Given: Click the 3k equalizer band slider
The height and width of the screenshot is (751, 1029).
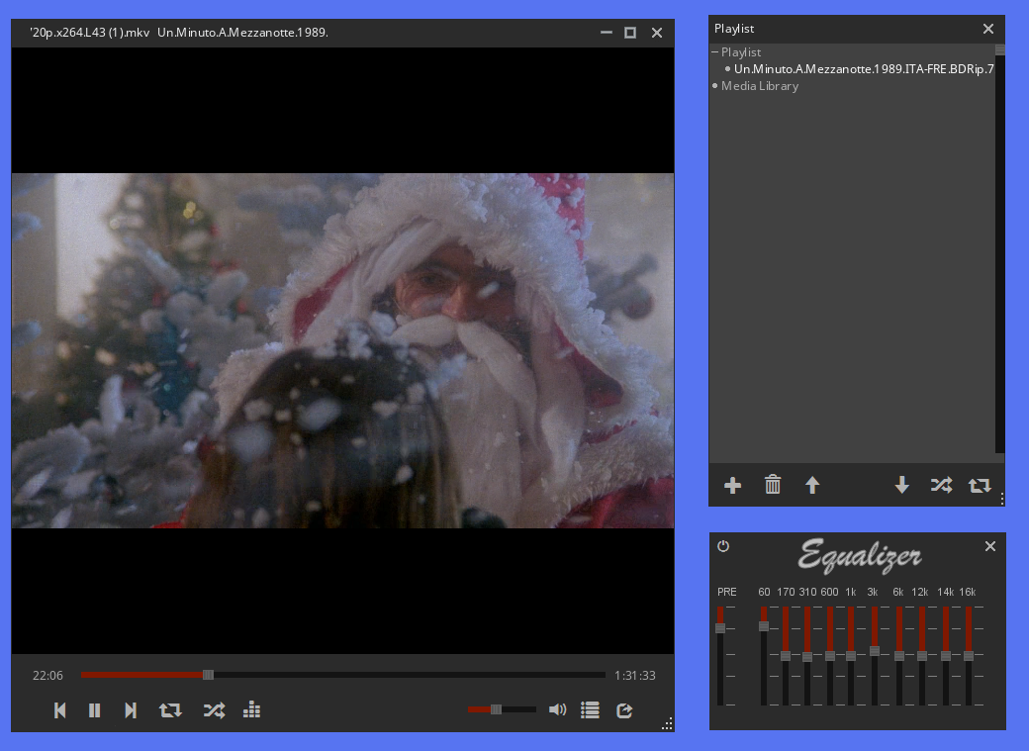Looking at the screenshot, I should coord(875,656).
